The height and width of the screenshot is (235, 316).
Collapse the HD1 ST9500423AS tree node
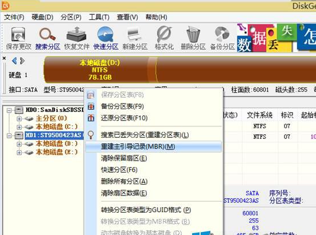(9, 136)
